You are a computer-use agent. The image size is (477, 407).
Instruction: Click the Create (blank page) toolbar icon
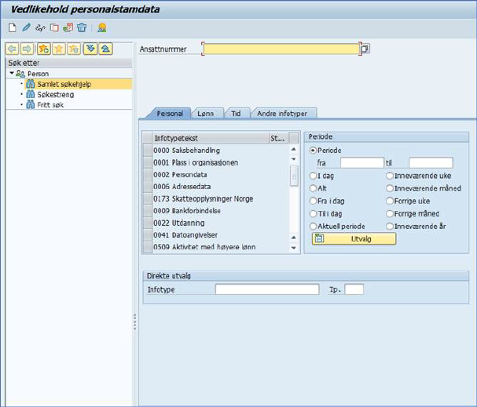point(13,28)
